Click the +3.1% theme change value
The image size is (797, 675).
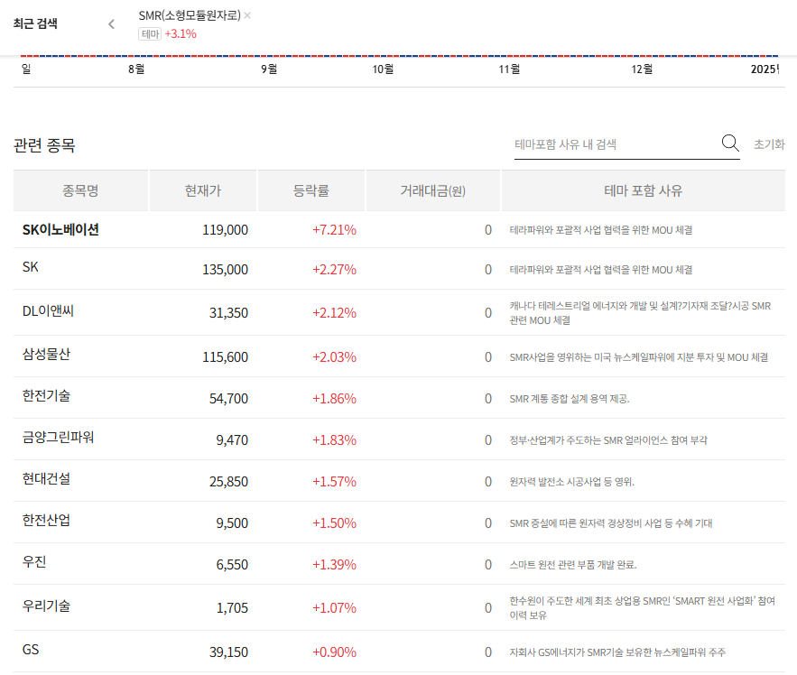pyautogui.click(x=181, y=34)
